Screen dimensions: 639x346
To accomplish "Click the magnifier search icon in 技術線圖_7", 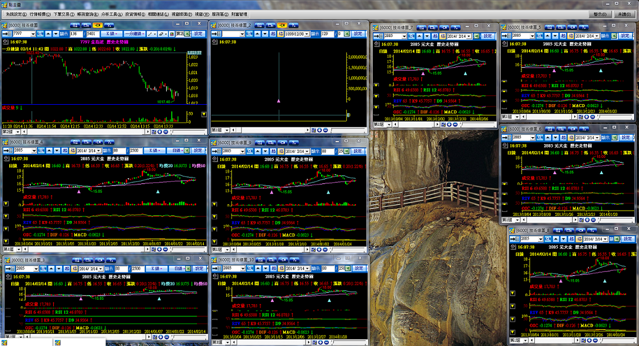I will coord(412,36).
